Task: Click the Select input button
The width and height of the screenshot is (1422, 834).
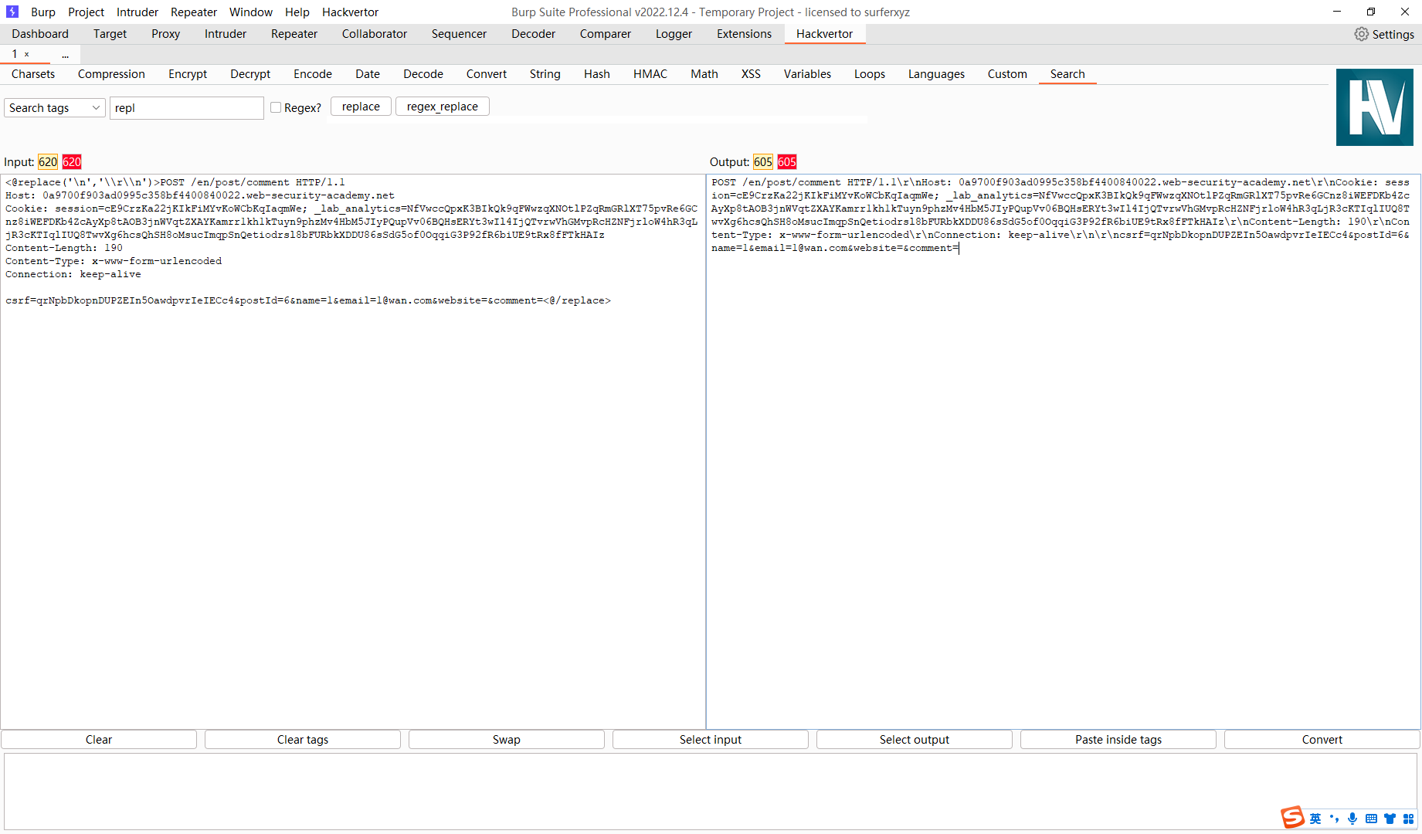Action: [x=711, y=740]
